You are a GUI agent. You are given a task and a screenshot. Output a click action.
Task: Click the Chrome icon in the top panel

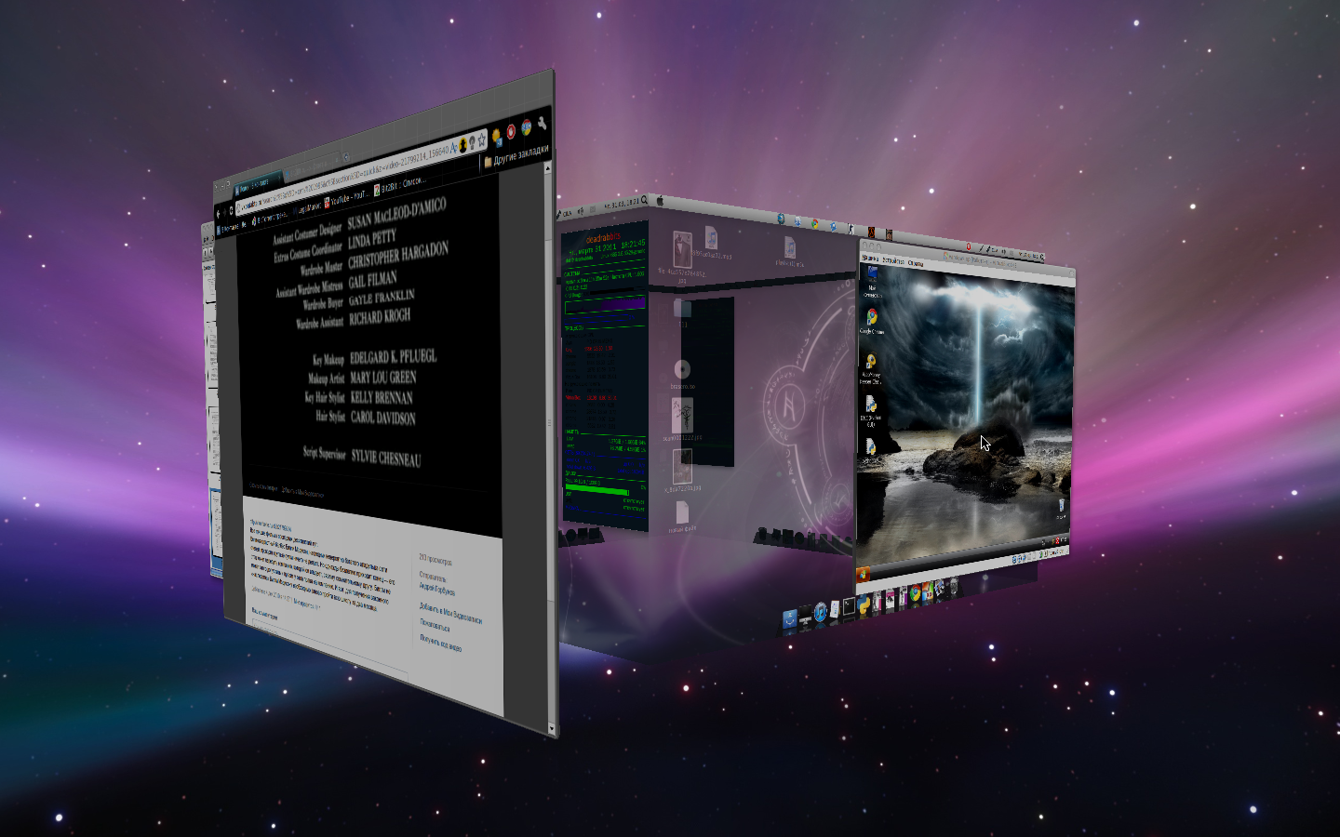(x=814, y=224)
